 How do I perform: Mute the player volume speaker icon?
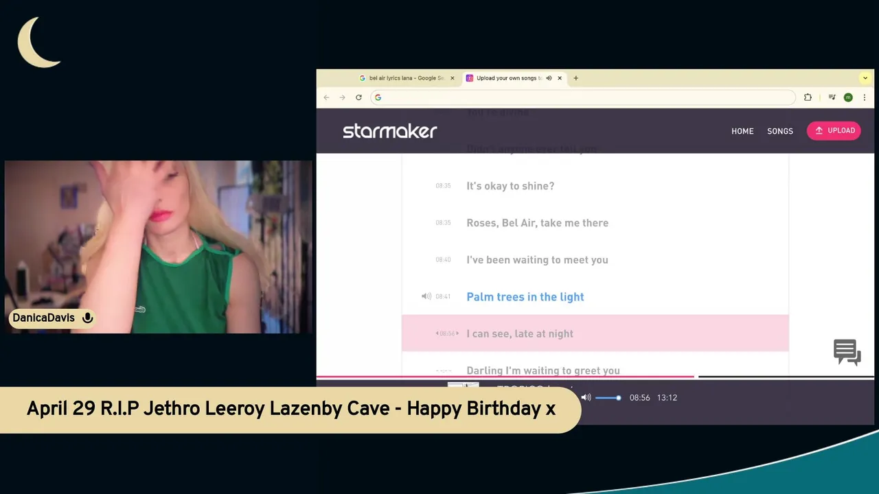tap(586, 397)
